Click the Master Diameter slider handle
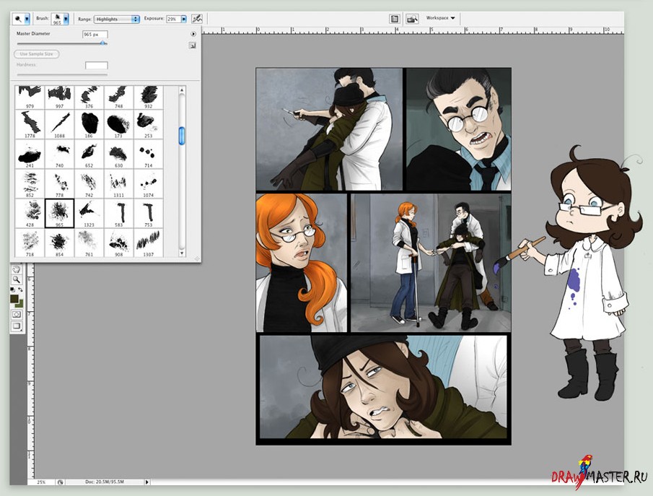The width and height of the screenshot is (653, 496). pos(103,43)
